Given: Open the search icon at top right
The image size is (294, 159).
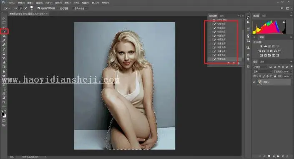Looking at the screenshot, I should pos(282,8).
